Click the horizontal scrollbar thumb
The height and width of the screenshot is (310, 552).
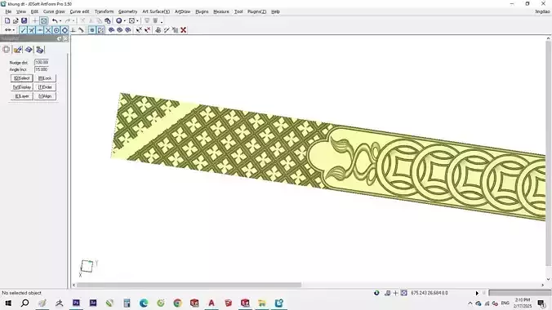click(x=189, y=285)
